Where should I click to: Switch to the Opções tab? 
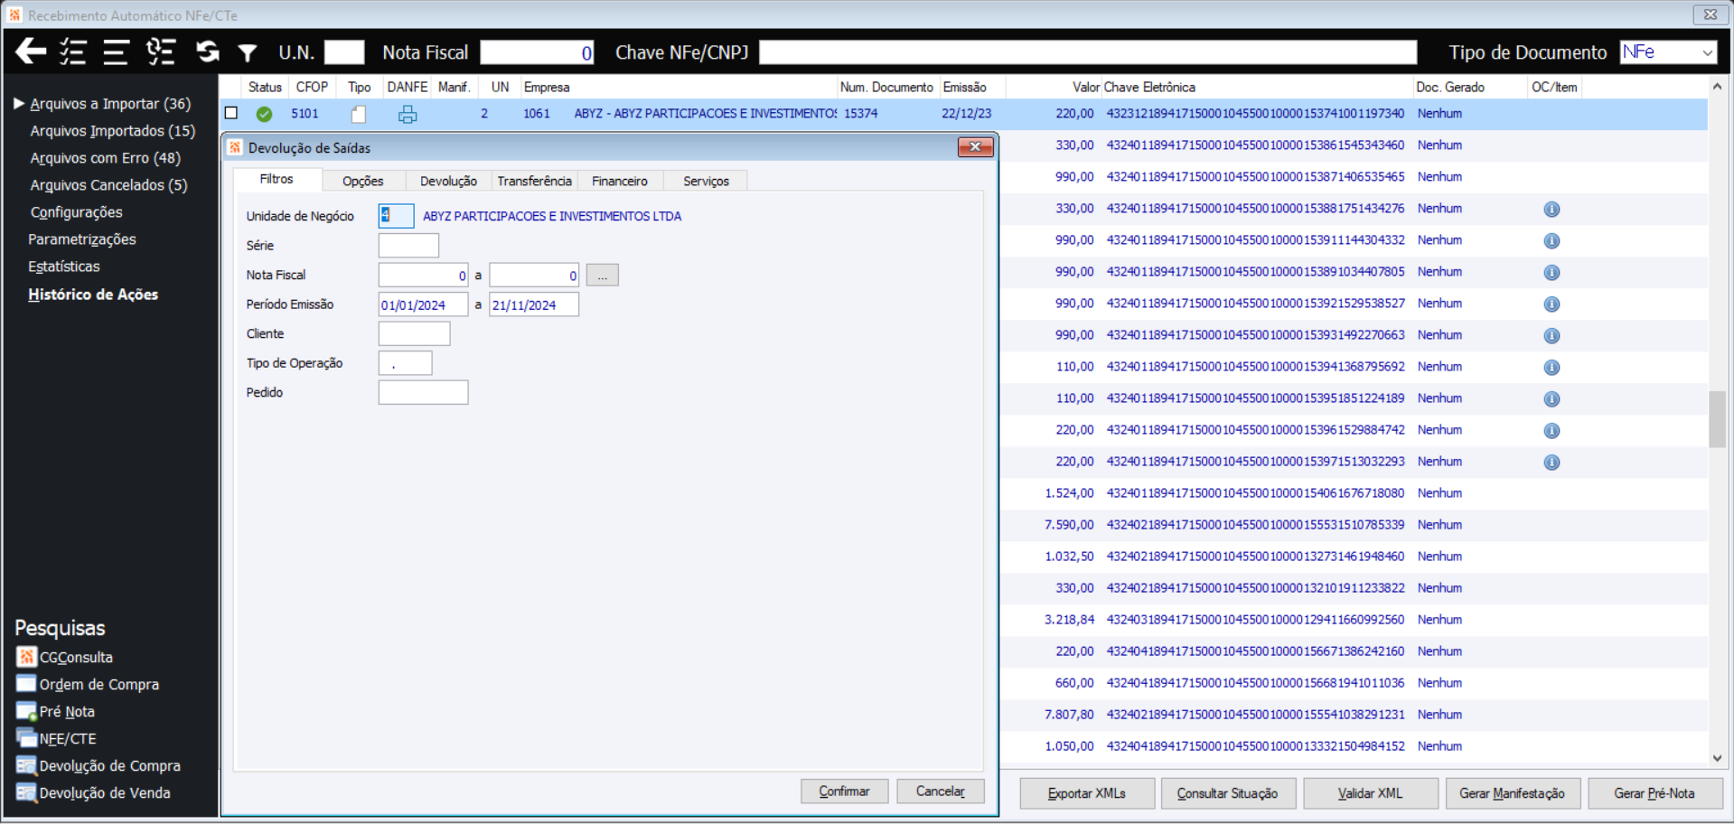click(363, 181)
